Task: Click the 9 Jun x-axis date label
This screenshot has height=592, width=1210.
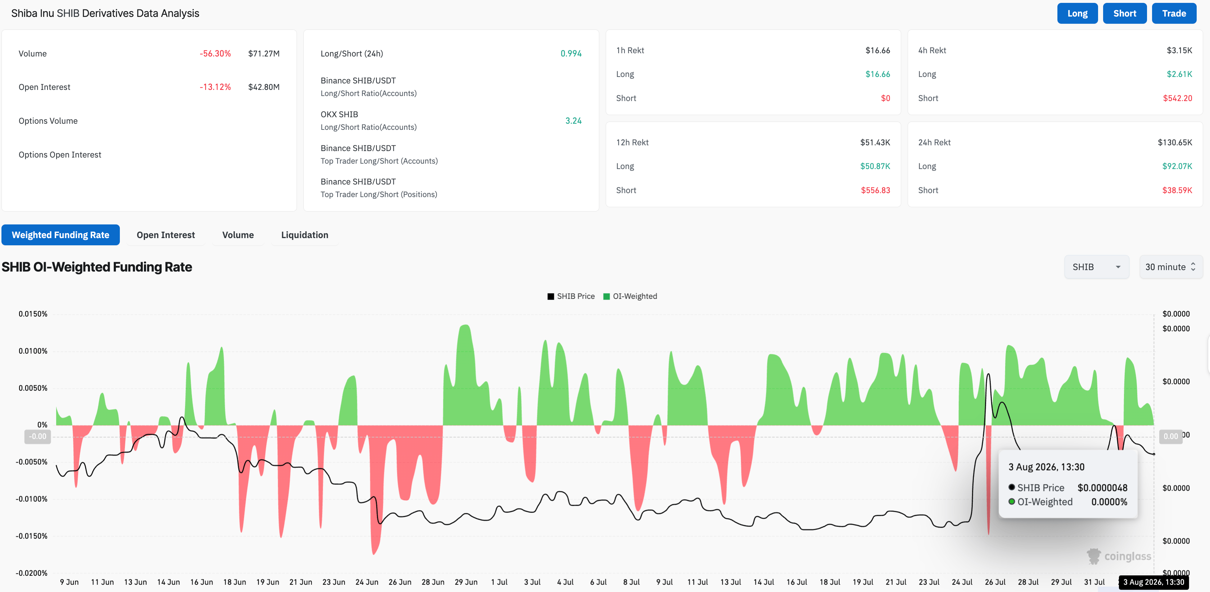Action: (69, 582)
